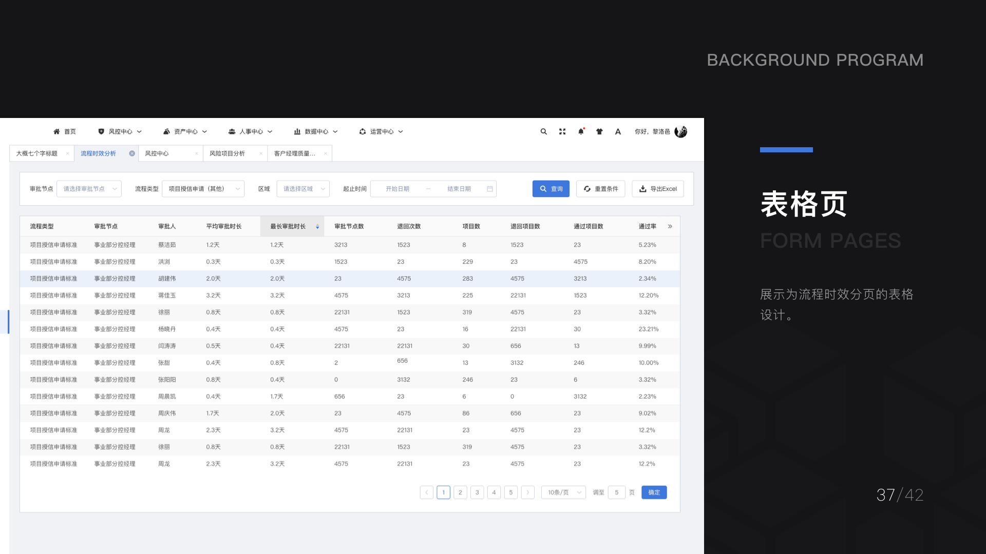
Task: Click pass rate 9.99% cell
Action: 648,346
